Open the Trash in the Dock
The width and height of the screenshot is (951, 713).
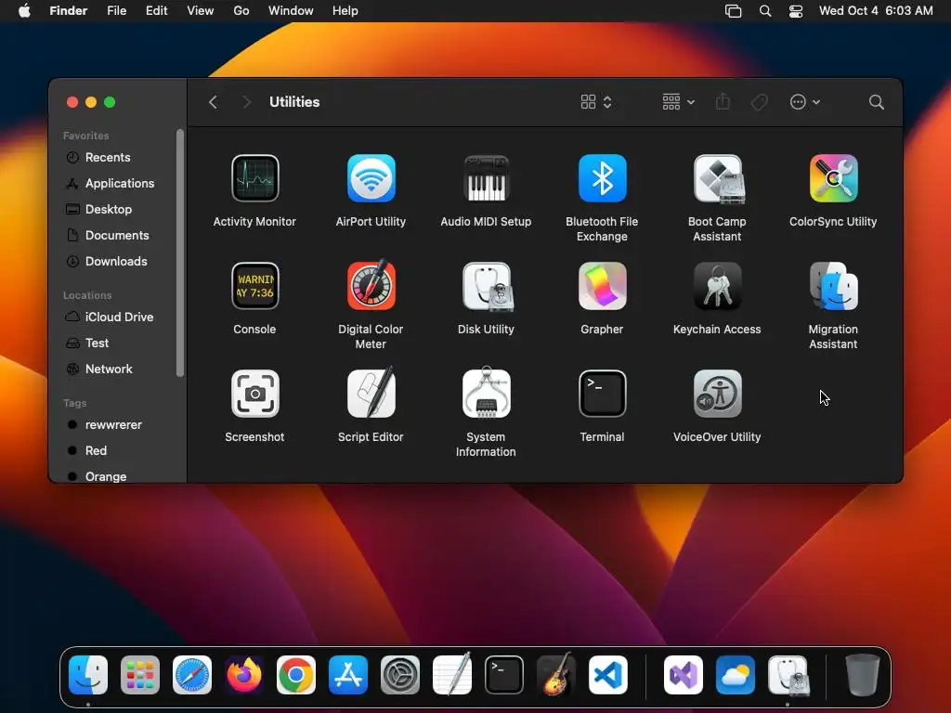point(863,675)
